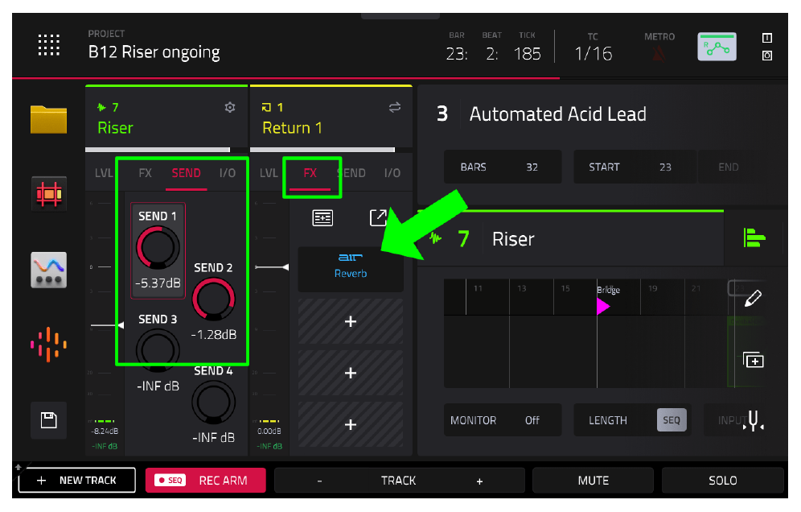Select track 7 Riser name field
This screenshot has width=801, height=512.
point(513,239)
